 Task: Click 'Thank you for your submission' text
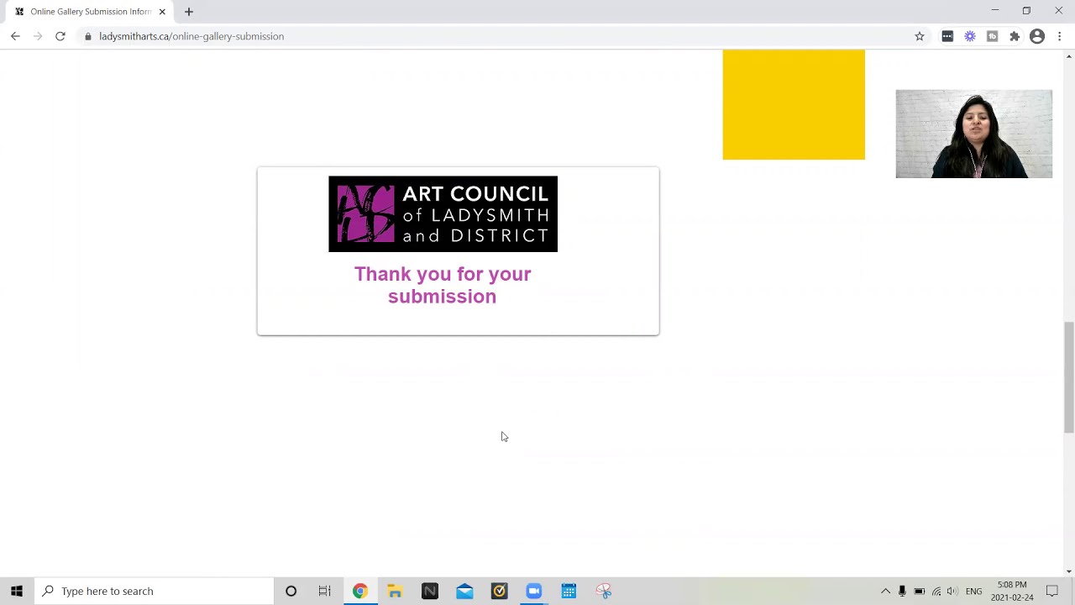(x=443, y=285)
